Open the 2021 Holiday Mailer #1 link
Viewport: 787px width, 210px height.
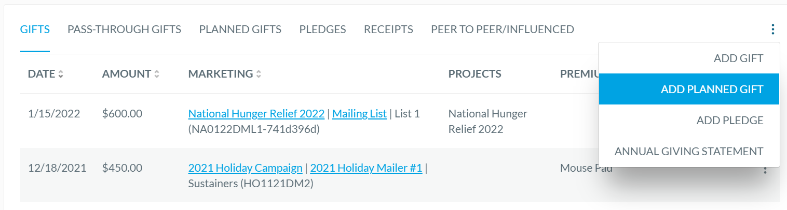pyautogui.click(x=366, y=168)
